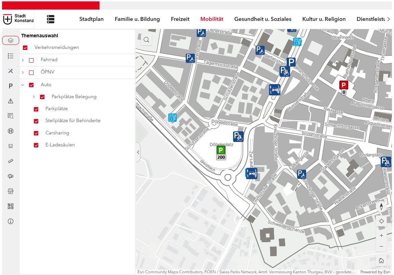Select the basemap palette icon in sidebar
The image size is (394, 275).
[10, 176]
